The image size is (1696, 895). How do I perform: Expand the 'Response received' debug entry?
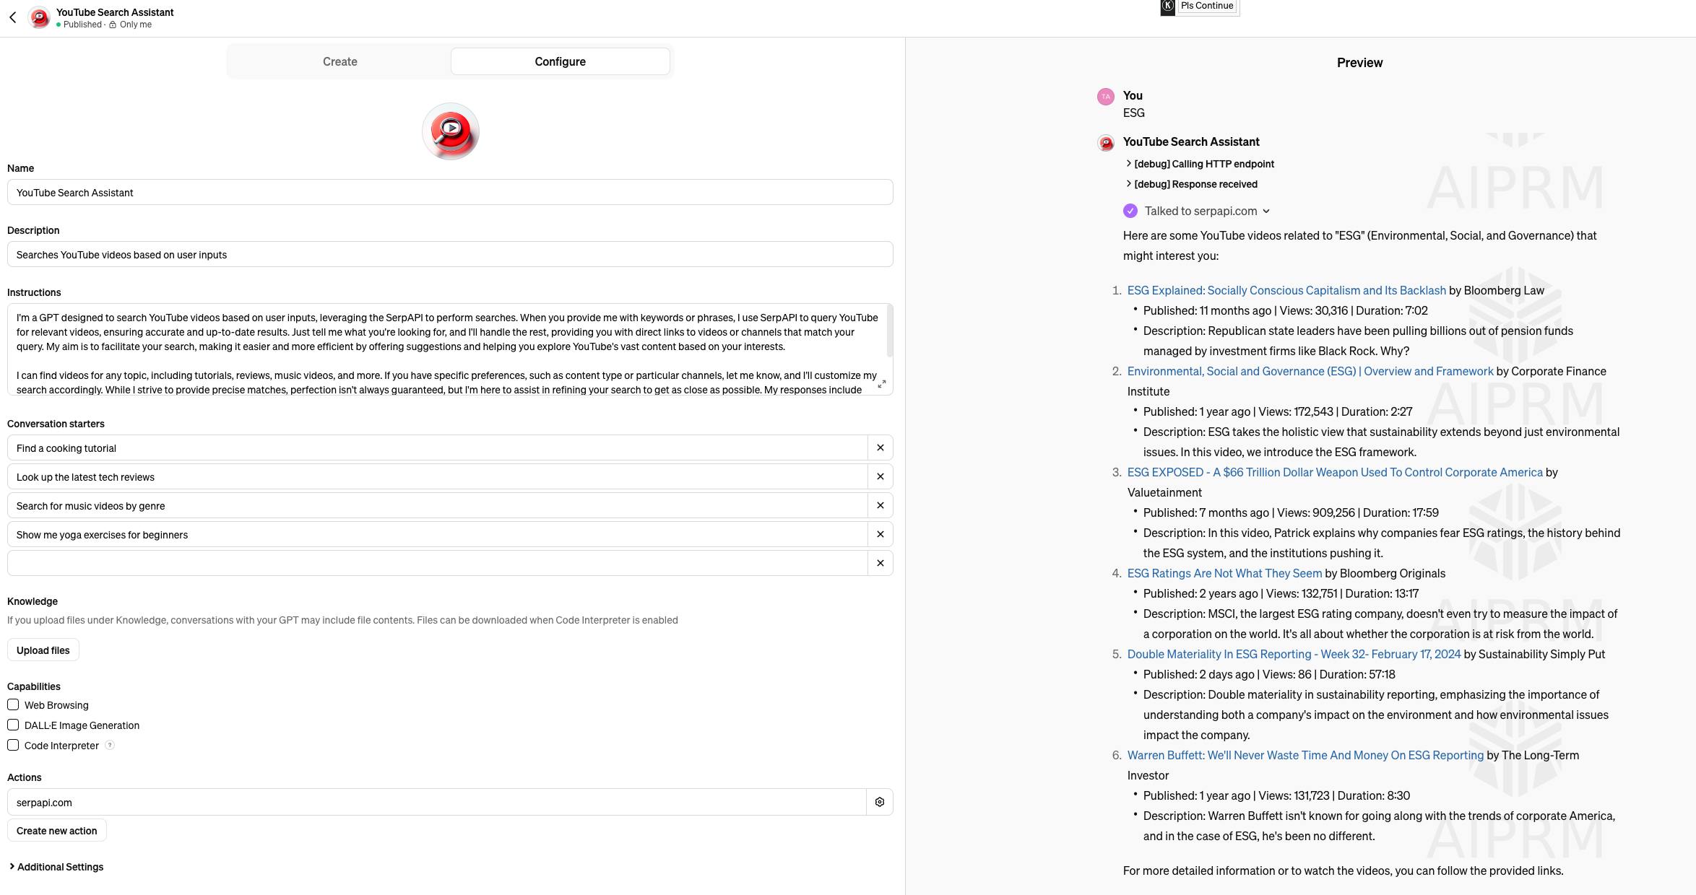click(1192, 184)
